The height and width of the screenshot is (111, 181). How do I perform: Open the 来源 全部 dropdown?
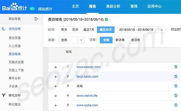pyautogui.click(x=71, y=40)
